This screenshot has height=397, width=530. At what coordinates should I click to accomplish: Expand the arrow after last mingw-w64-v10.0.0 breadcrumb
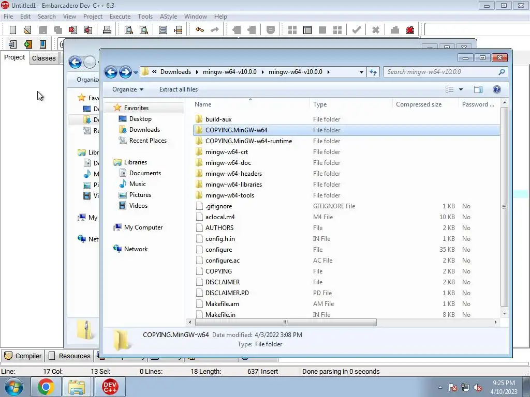[x=328, y=72]
